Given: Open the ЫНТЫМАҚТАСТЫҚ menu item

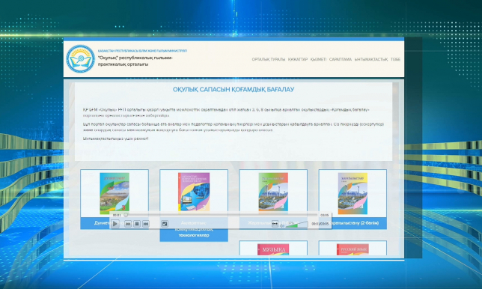Looking at the screenshot, I should (x=371, y=59).
